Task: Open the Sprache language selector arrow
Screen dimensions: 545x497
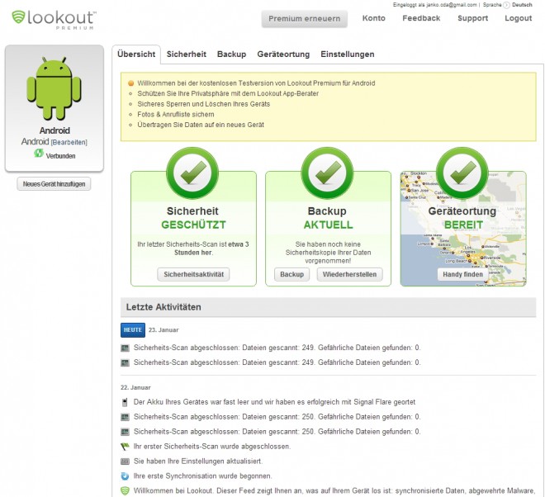Action: [506, 5]
